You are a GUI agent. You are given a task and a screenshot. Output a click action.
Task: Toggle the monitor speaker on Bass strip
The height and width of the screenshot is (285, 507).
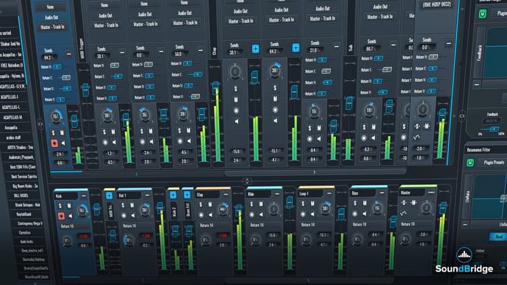point(364,213)
